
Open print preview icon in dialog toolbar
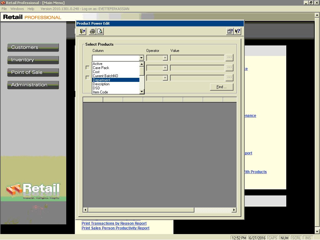(100, 31)
